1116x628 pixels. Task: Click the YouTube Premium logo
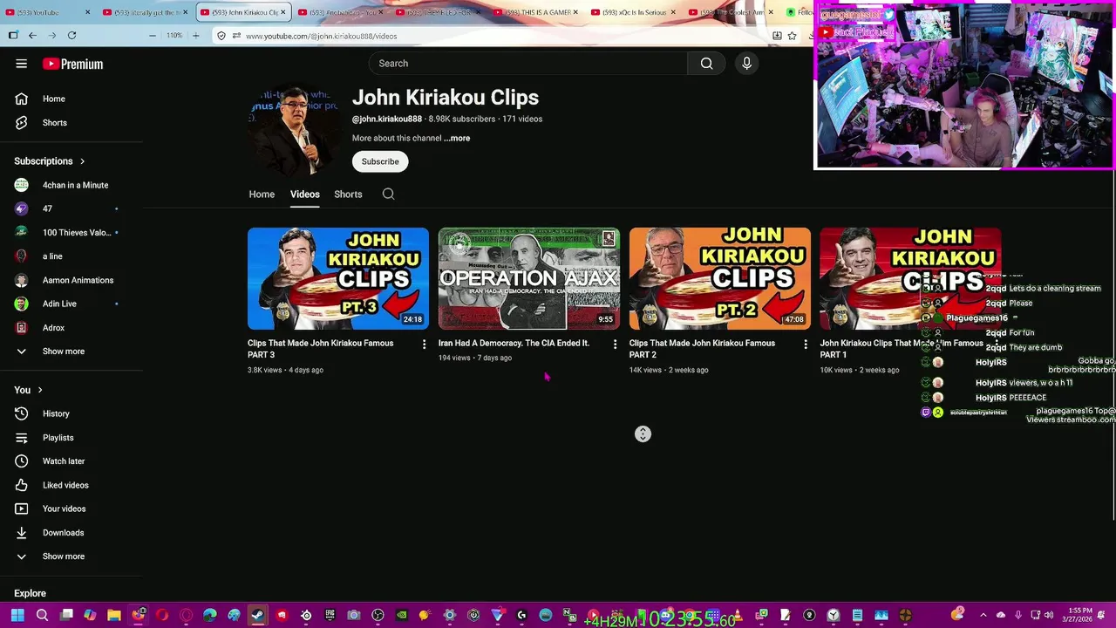point(72,64)
